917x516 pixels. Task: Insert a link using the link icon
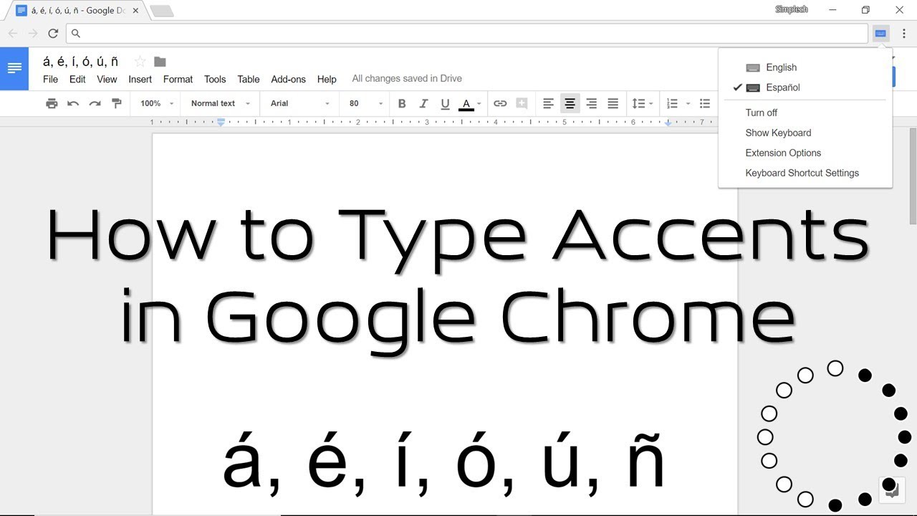[x=500, y=103]
